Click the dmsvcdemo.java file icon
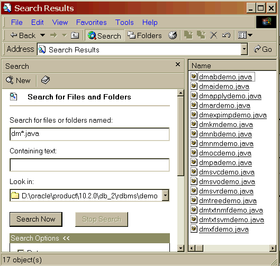Screen dimensions: 280x266 194,172
